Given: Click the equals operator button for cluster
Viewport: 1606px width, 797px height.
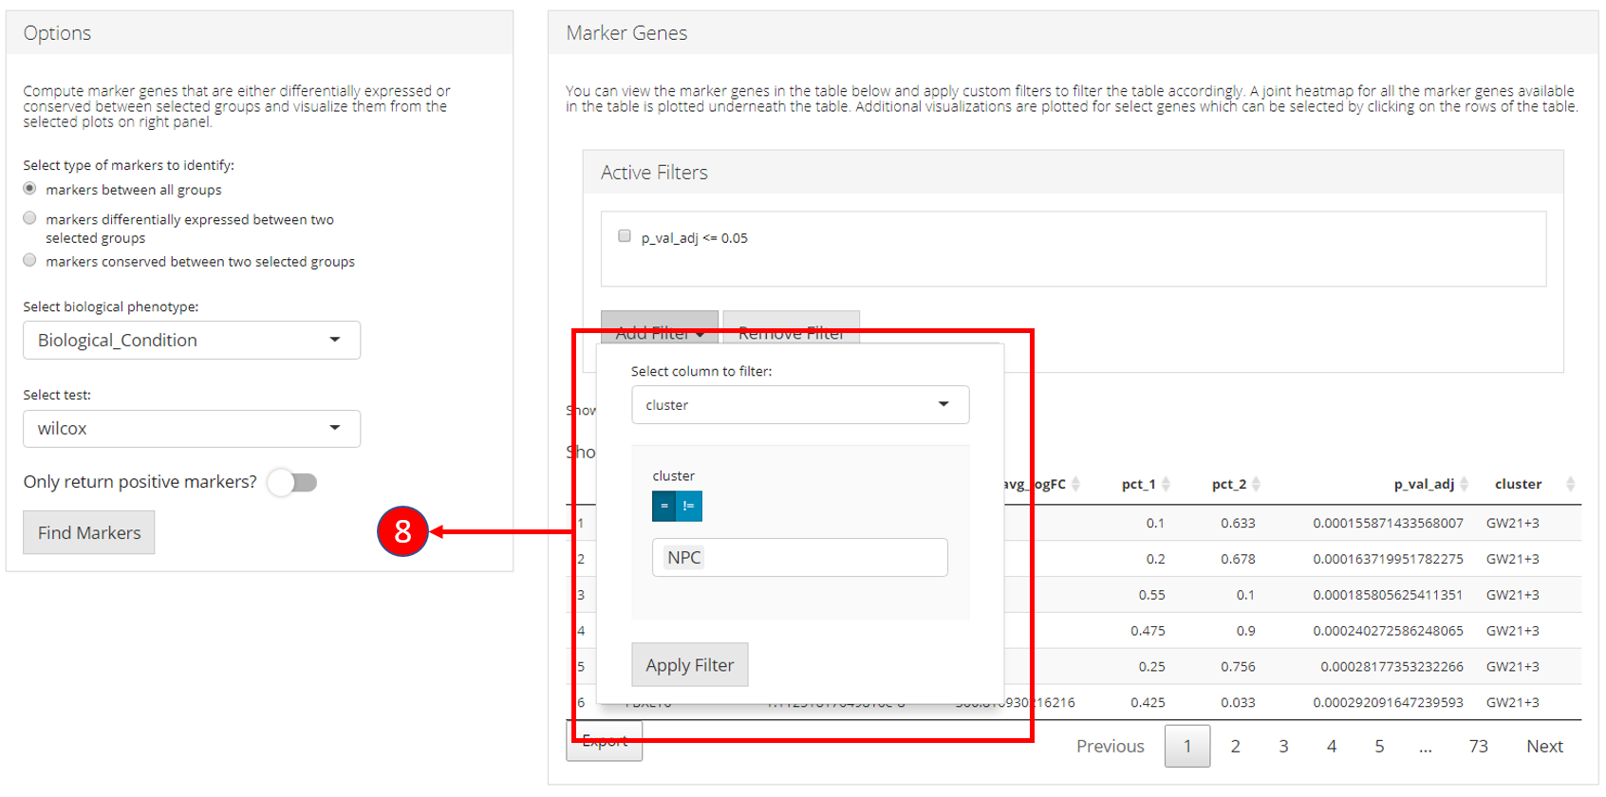Looking at the screenshot, I should click(663, 507).
